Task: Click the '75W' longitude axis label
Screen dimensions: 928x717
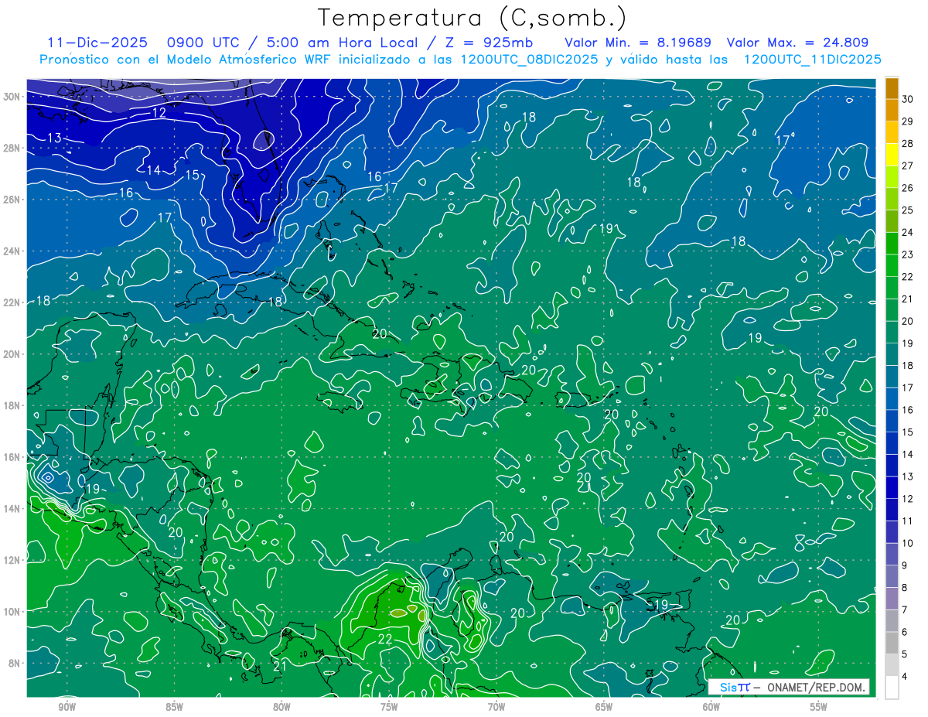Action: click(x=389, y=707)
